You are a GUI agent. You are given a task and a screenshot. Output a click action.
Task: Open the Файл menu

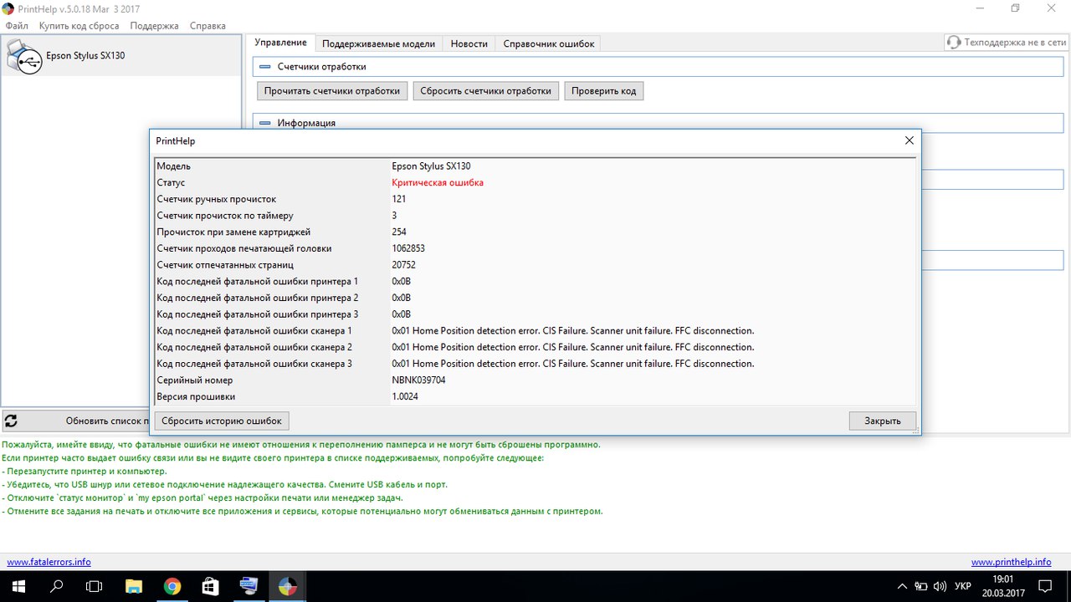[17, 25]
